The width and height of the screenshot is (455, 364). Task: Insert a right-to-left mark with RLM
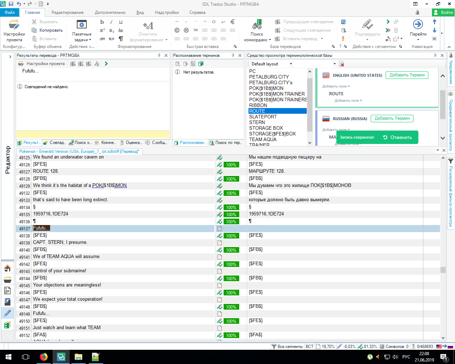pyautogui.click(x=112, y=39)
